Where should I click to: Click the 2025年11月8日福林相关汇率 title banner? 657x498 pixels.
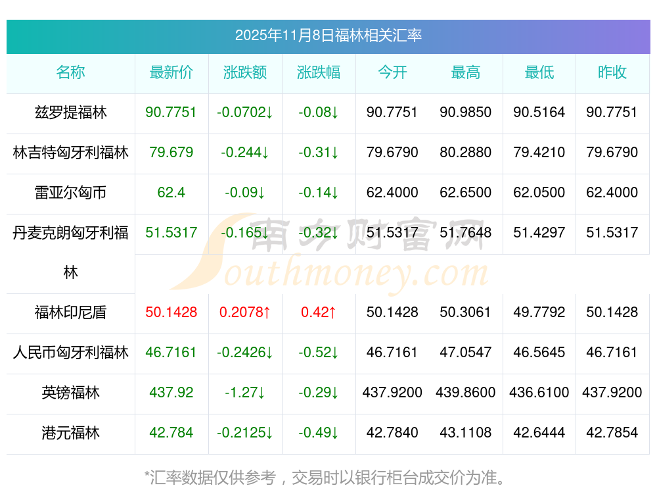point(328,36)
